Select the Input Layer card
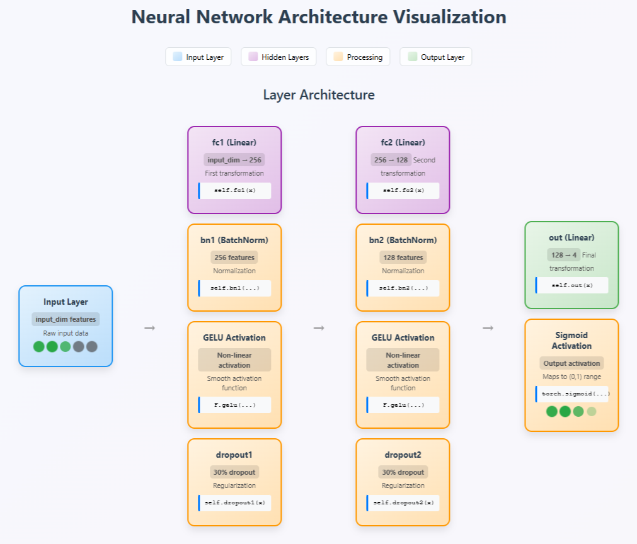Image resolution: width=637 pixels, height=544 pixels. click(x=66, y=326)
